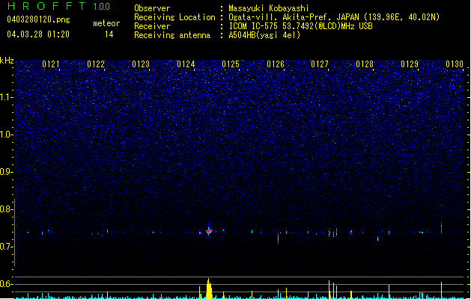Click the Receiving Location label
Viewport: 471px width, 299px height.
[x=174, y=17]
